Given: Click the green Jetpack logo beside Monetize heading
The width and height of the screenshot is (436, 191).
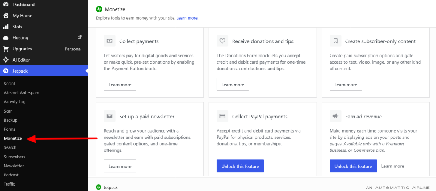Looking at the screenshot, I should [99, 9].
